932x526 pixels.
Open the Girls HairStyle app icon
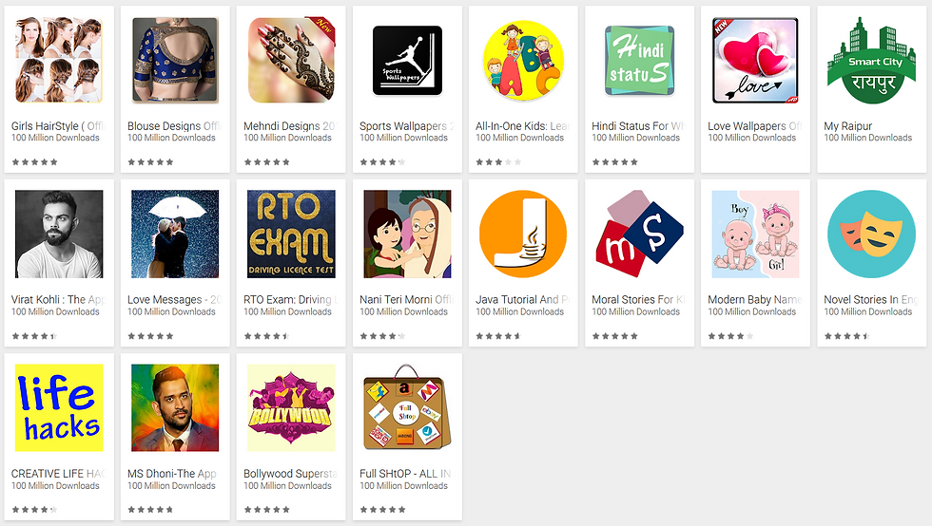point(59,60)
